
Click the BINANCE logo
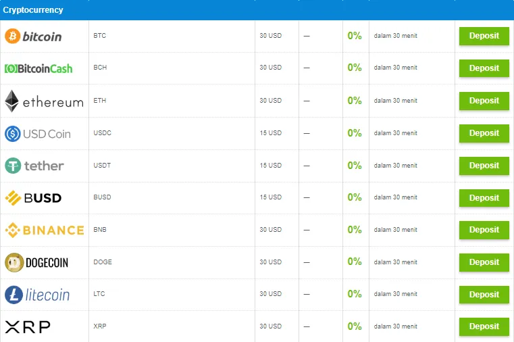pos(45,230)
